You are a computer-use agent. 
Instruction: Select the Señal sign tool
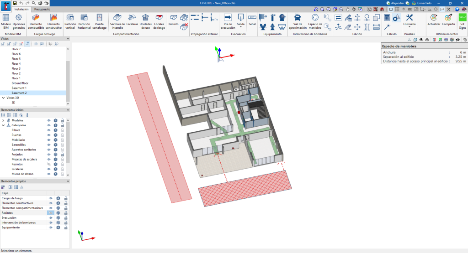click(x=252, y=20)
